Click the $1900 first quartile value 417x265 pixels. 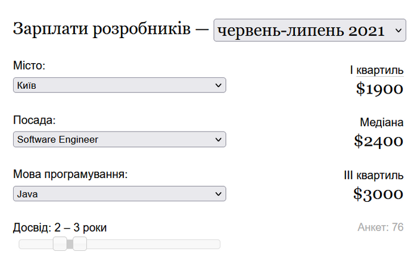click(x=379, y=89)
